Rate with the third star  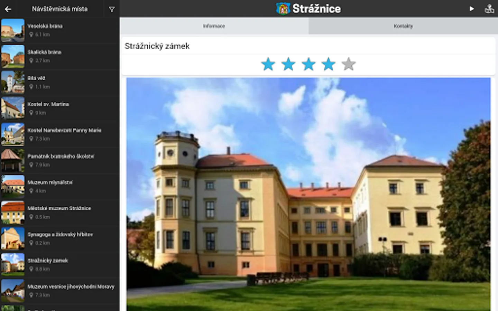pyautogui.click(x=308, y=64)
